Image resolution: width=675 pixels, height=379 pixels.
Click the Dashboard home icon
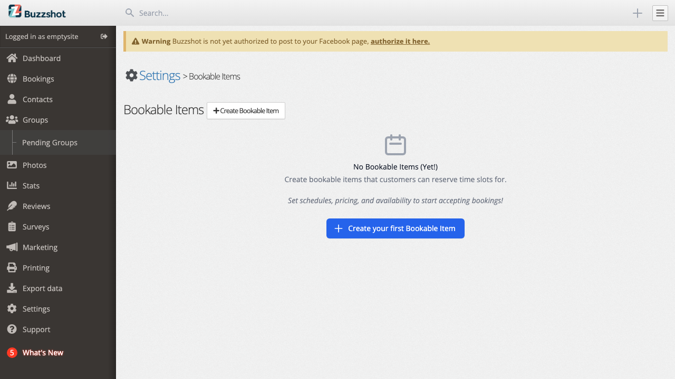click(x=12, y=58)
